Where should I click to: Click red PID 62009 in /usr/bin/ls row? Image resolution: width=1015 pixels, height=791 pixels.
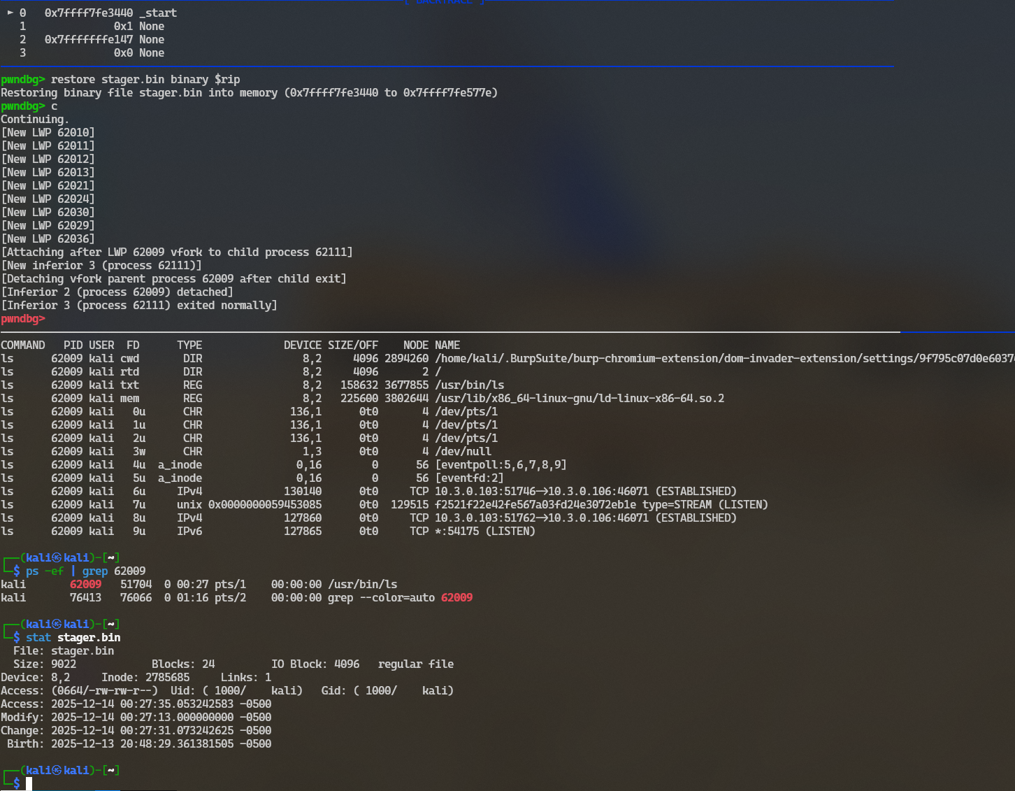click(85, 584)
